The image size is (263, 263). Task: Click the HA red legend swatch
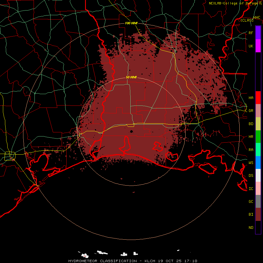[258, 98]
